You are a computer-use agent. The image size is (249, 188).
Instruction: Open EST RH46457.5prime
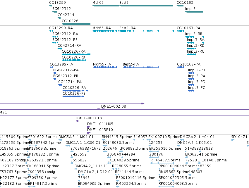click(165, 161)
